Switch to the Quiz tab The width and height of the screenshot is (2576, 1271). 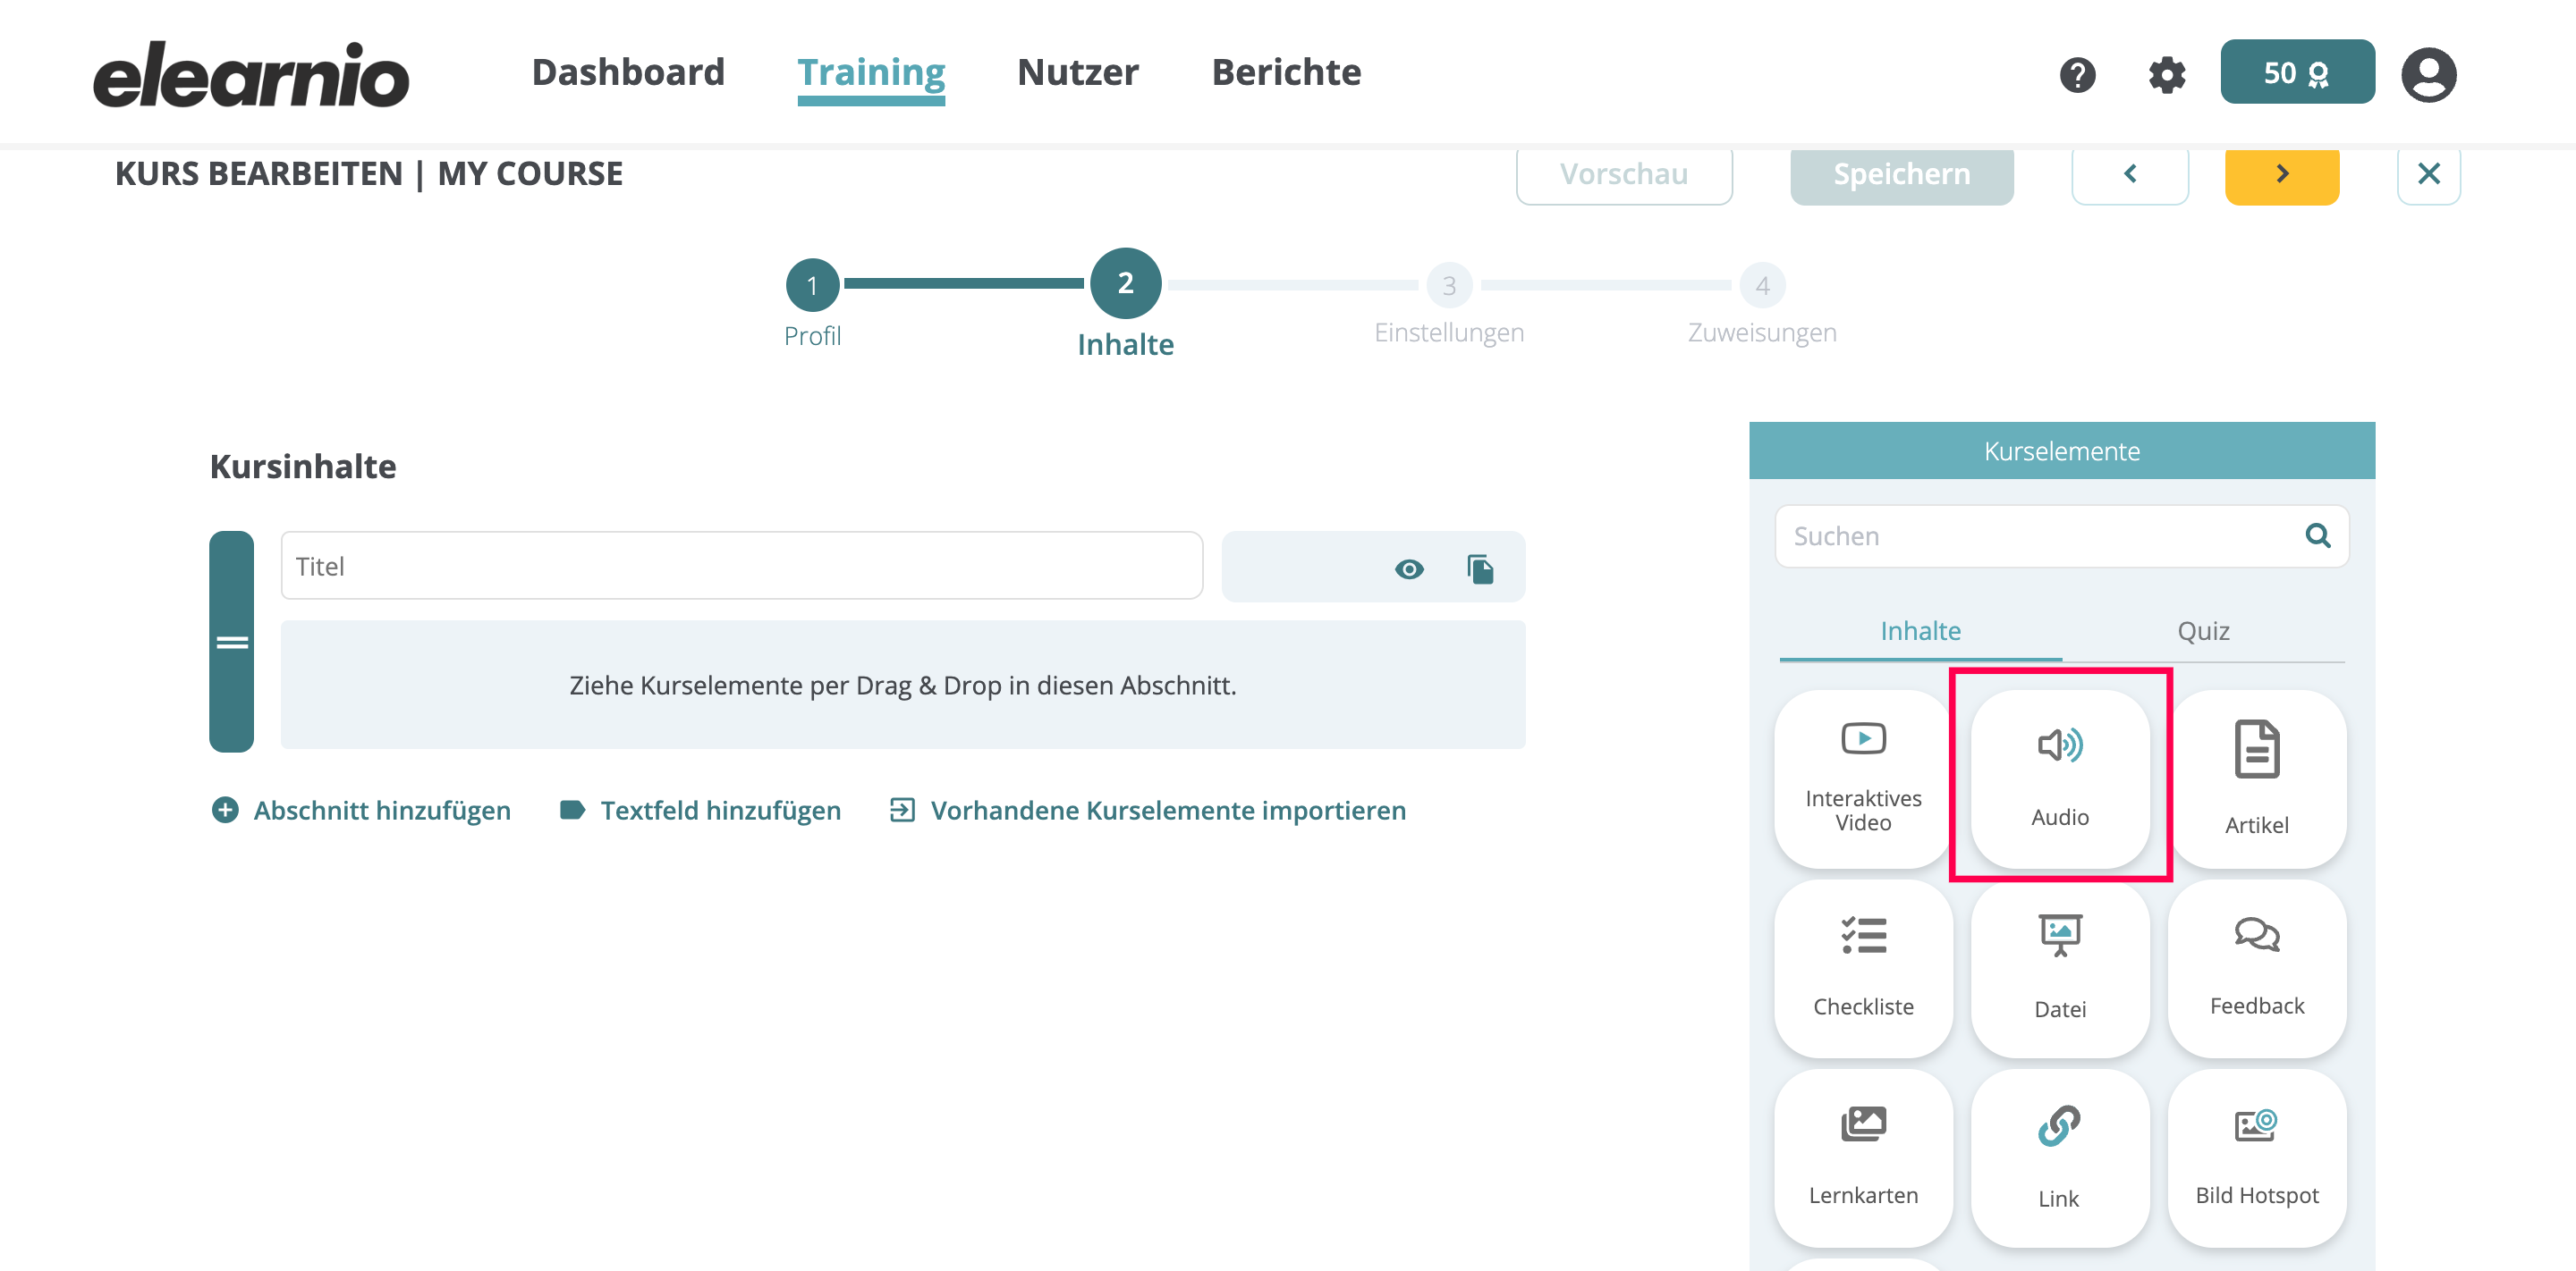(x=2203, y=632)
